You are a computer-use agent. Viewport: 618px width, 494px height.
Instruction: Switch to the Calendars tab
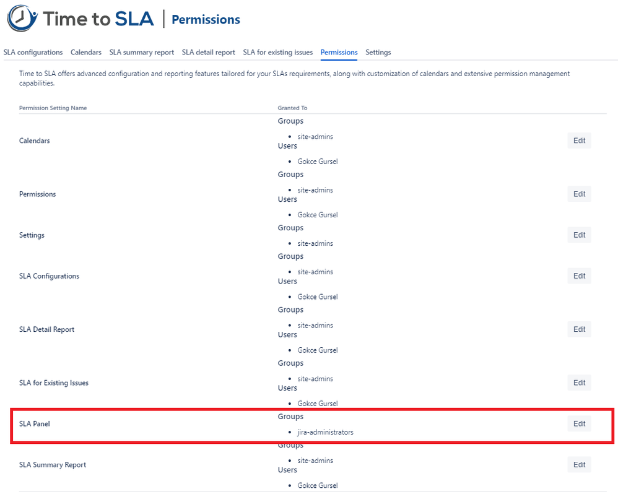85,52
